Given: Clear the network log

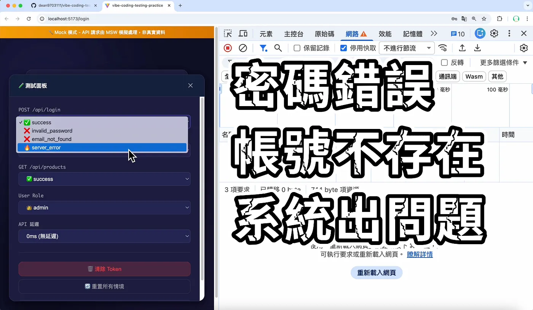Looking at the screenshot, I should [x=243, y=48].
